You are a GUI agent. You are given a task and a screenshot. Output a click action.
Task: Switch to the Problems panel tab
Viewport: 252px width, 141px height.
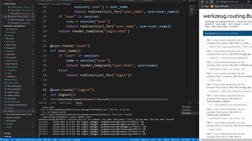click(43, 103)
